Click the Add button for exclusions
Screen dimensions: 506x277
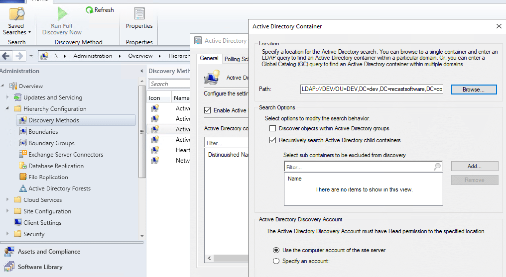click(474, 166)
